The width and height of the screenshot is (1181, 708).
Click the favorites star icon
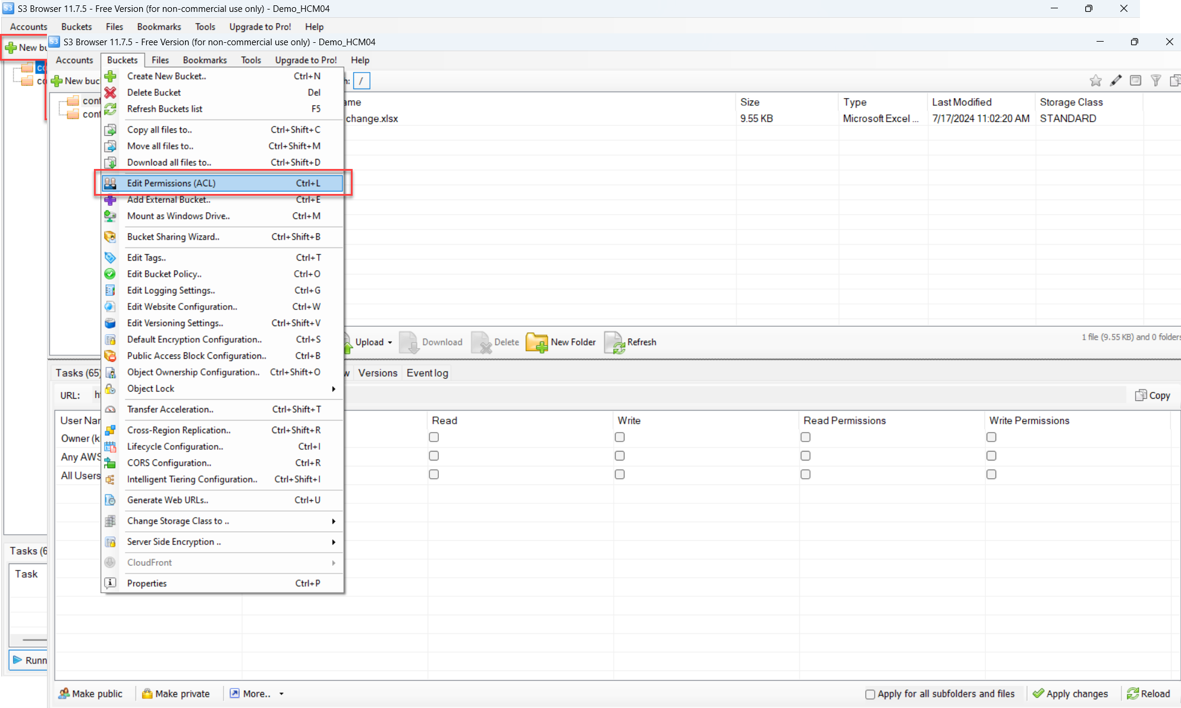[x=1095, y=80]
